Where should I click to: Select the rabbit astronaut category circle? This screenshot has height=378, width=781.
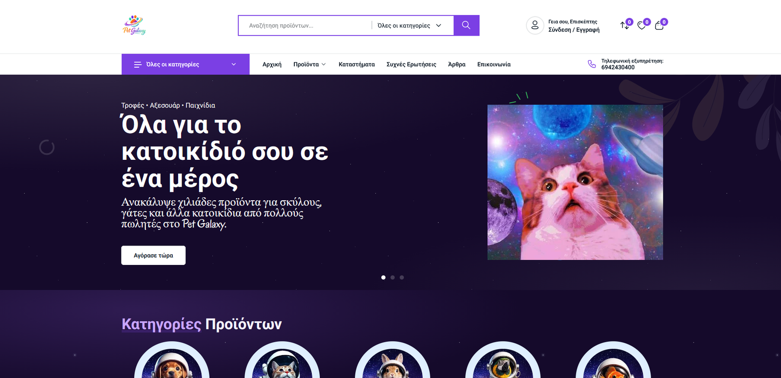[x=392, y=360]
